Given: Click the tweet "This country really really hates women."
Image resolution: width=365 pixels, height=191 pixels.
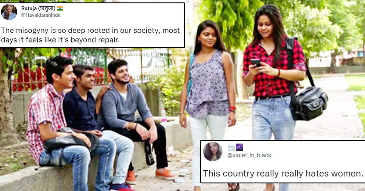Looking at the screenshot, I should 283,173.
